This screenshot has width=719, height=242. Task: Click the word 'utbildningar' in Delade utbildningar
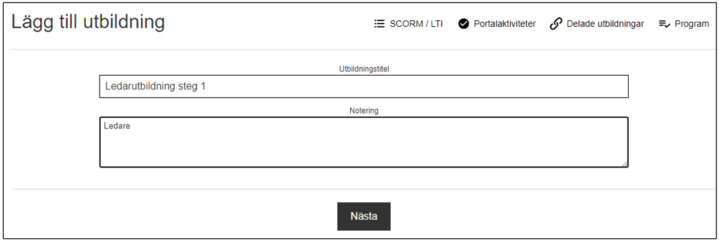619,24
